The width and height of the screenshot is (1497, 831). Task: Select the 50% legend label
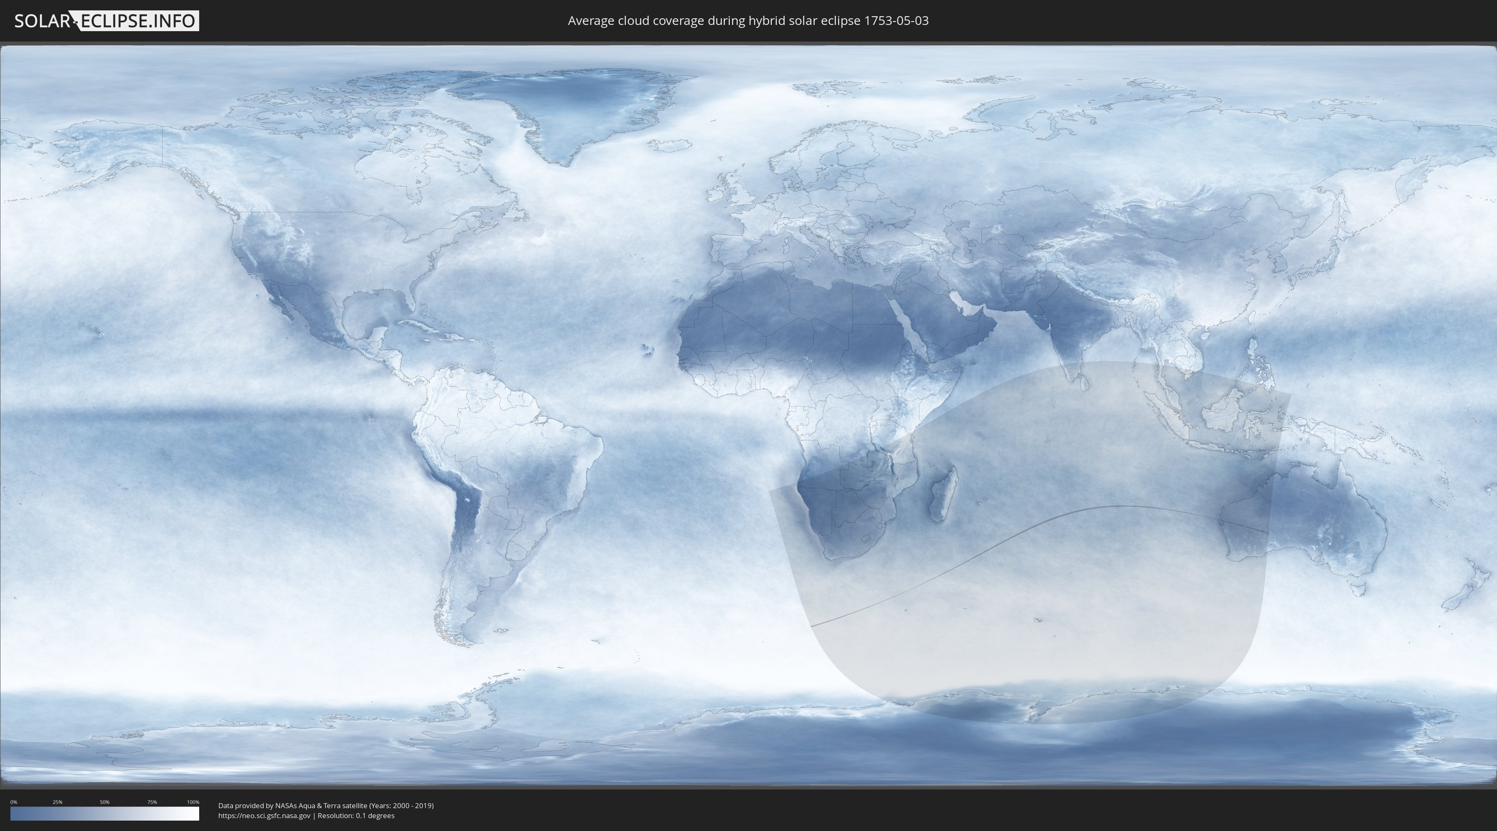pos(105,802)
